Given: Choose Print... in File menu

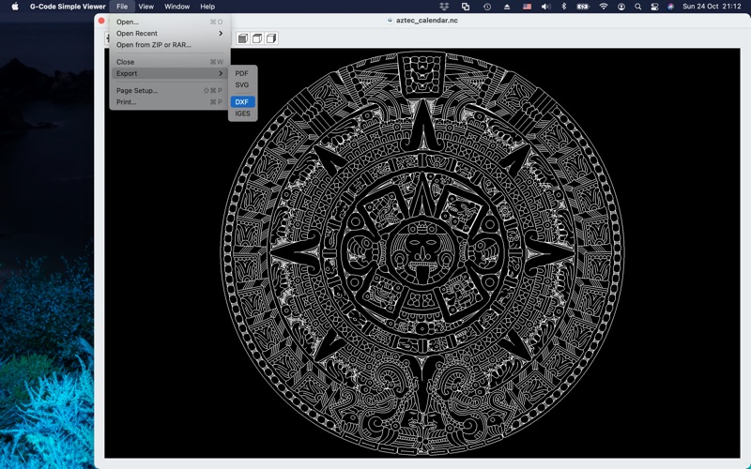Looking at the screenshot, I should pos(170,102).
